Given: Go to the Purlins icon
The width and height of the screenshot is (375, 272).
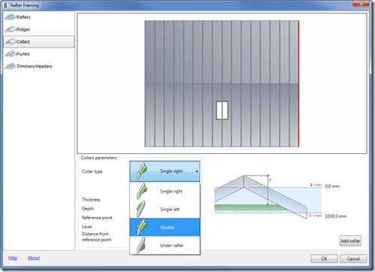Looking at the screenshot, I should [x=10, y=54].
